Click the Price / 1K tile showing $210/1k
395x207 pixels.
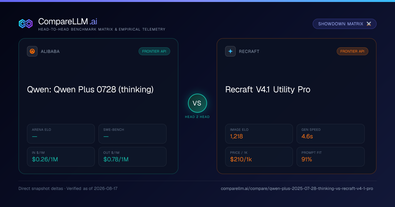point(259,157)
